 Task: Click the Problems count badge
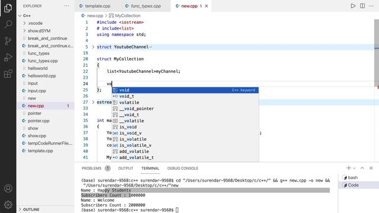[x=108, y=168]
